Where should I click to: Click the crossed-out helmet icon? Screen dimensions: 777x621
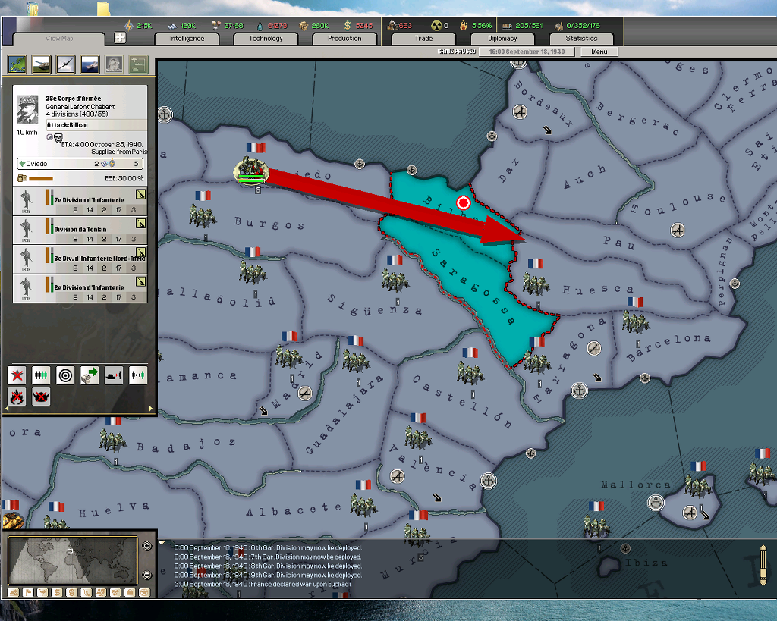[x=41, y=397]
